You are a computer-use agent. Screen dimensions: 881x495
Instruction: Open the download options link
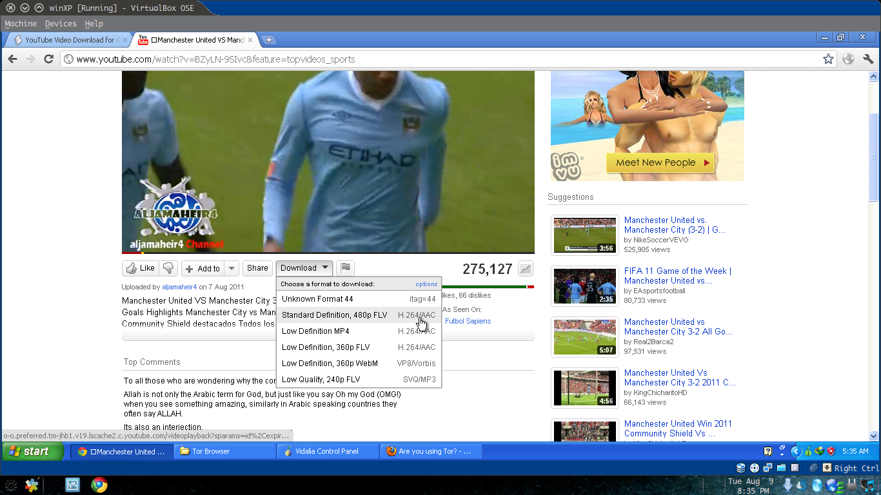(426, 284)
